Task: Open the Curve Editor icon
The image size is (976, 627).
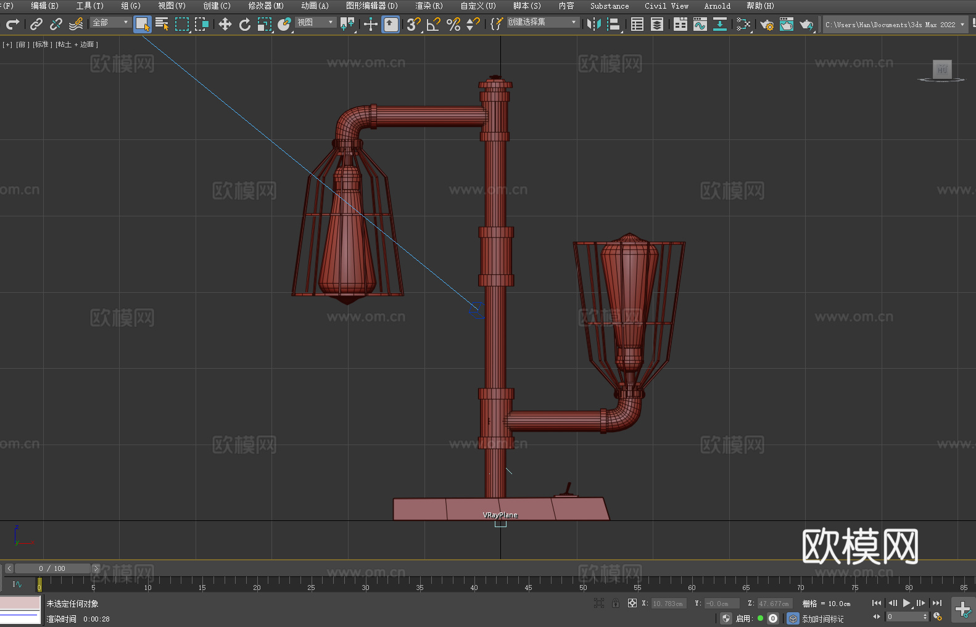Action: pyautogui.click(x=700, y=24)
